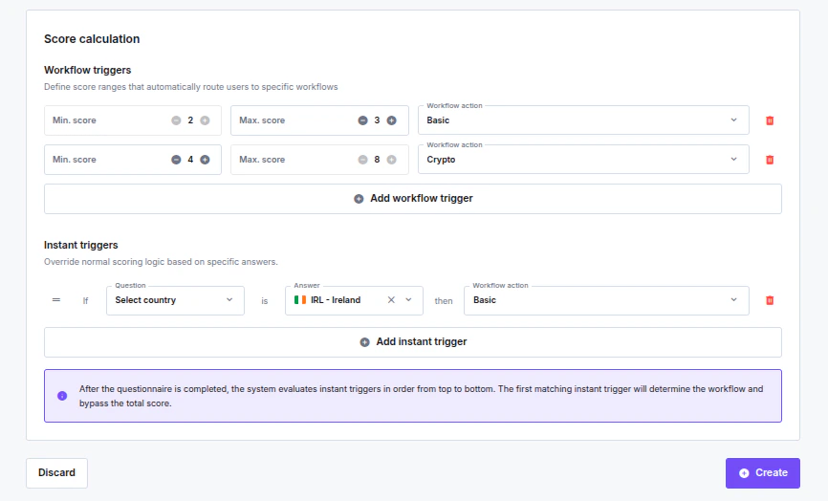This screenshot has height=501, width=828.
Task: Click 'Override normal scoring logic' description
Action: (x=161, y=262)
